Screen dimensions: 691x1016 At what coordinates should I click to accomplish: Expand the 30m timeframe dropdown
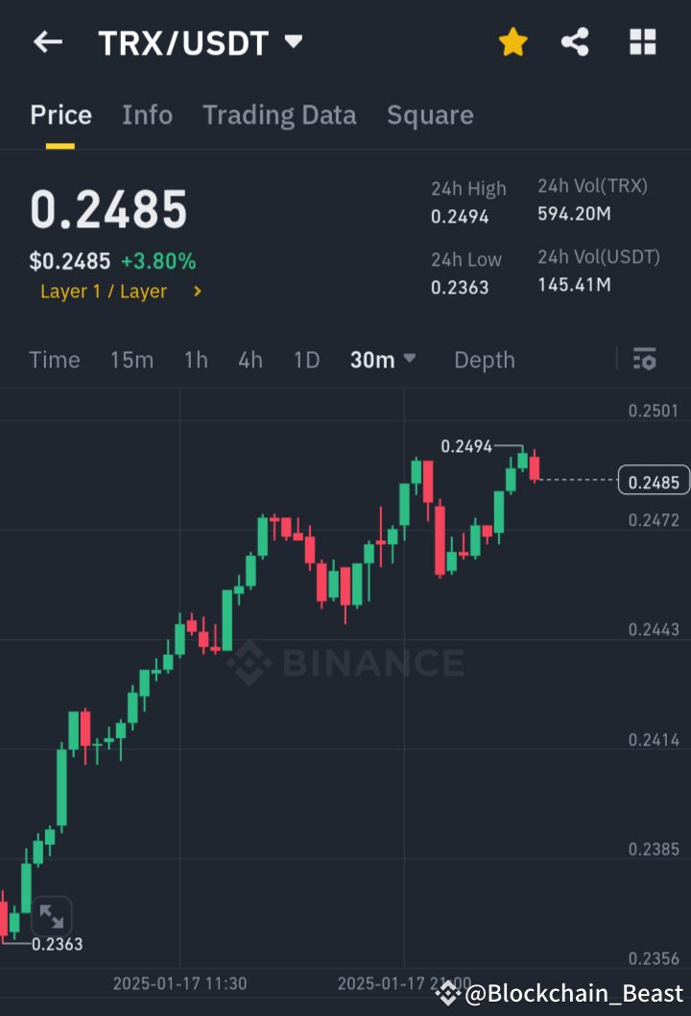(x=383, y=360)
